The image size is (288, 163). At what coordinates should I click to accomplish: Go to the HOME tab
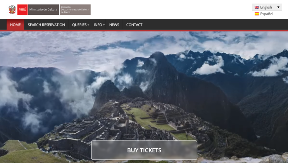(x=15, y=25)
